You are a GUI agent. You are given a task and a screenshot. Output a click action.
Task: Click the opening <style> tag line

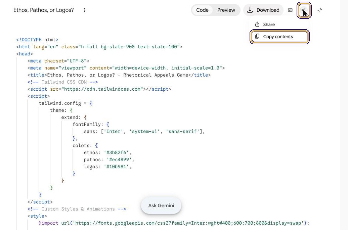[37, 216]
